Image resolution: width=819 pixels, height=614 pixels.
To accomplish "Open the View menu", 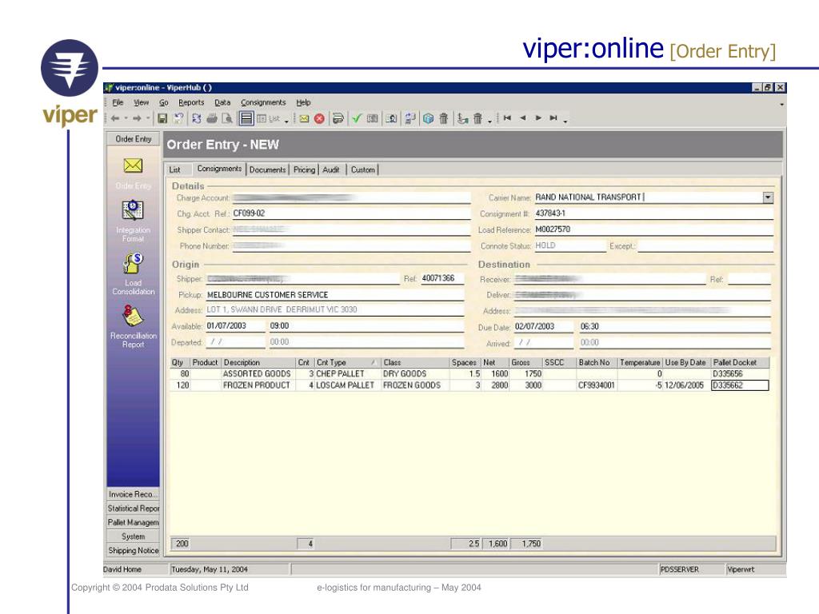I will [141, 103].
